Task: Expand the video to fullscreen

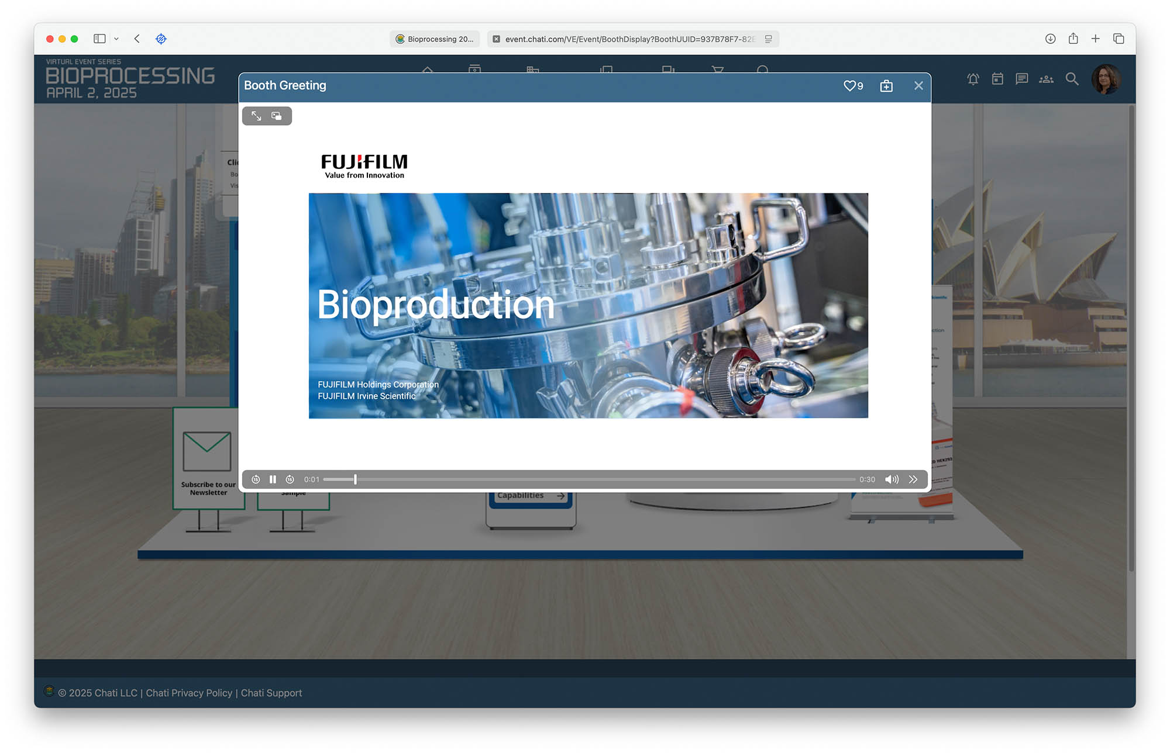Action: click(256, 116)
